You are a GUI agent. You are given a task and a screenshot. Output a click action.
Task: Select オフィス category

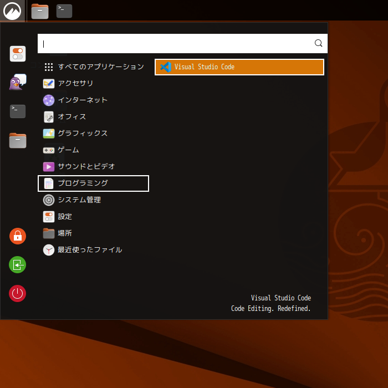click(93, 117)
